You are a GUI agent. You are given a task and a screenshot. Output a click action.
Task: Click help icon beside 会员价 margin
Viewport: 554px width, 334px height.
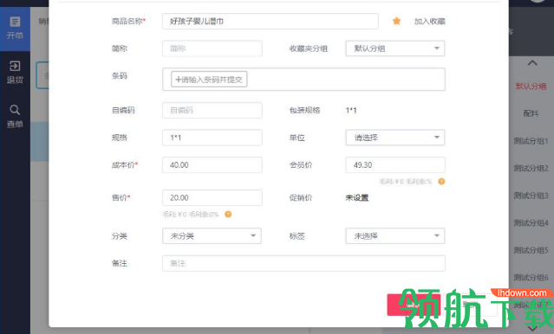pyautogui.click(x=441, y=182)
